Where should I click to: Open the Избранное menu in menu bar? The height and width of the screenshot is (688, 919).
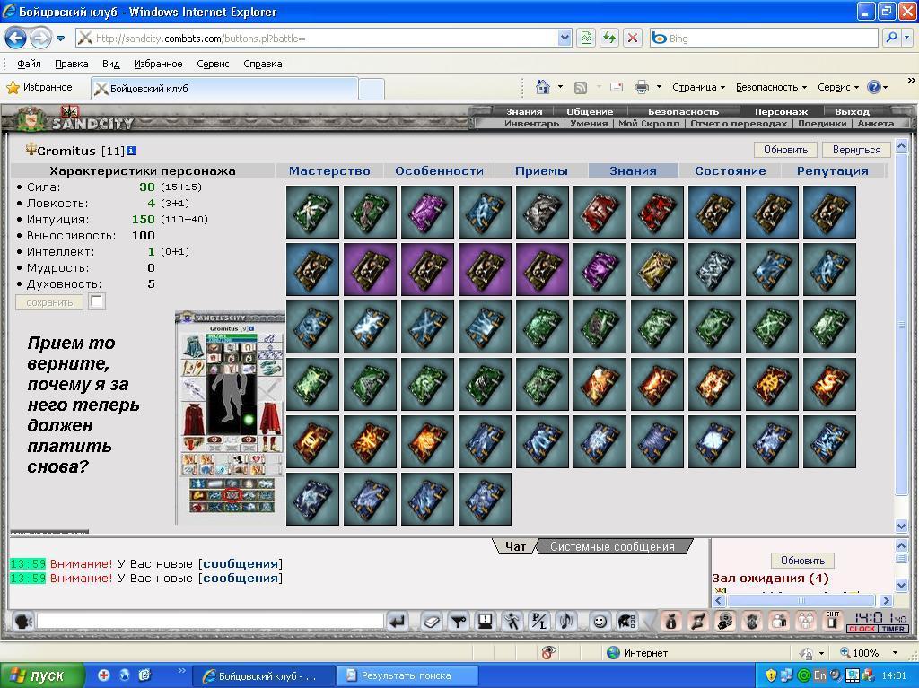coord(158,64)
